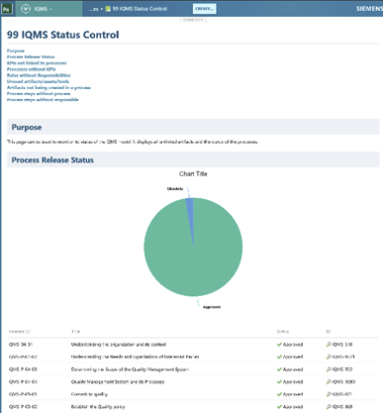383x413 pixels.
Task: Click the green document icon in breadcrumb
Action: pyautogui.click(x=108, y=9)
